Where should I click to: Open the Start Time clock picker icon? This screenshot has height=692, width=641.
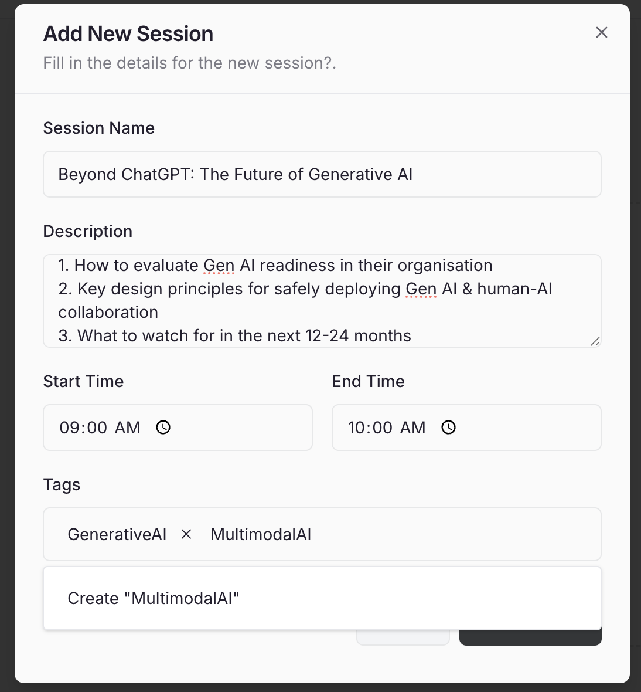(x=163, y=428)
